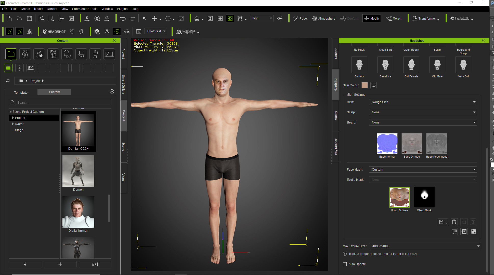494x275 pixels.
Task: Select the Very Old face mask preset
Action: tap(463, 65)
